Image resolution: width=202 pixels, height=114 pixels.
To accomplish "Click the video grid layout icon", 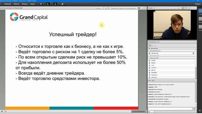I will pos(183,8).
